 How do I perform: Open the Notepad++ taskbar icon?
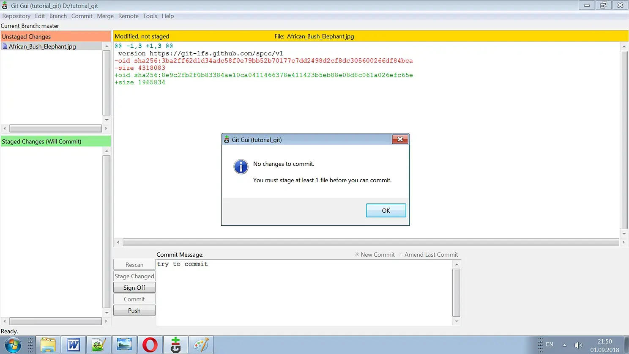click(x=99, y=345)
